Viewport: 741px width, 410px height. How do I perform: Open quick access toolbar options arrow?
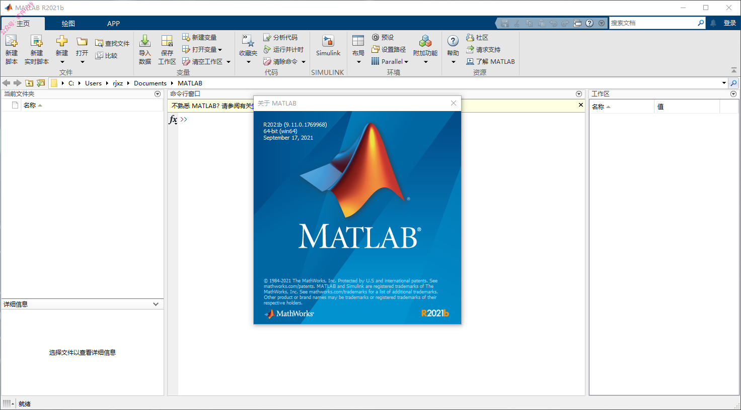click(602, 23)
